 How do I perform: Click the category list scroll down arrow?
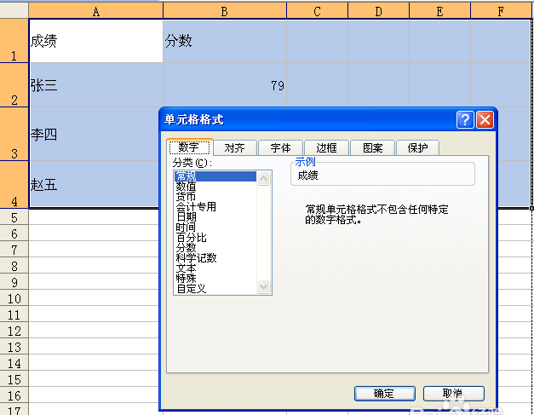tap(264, 287)
